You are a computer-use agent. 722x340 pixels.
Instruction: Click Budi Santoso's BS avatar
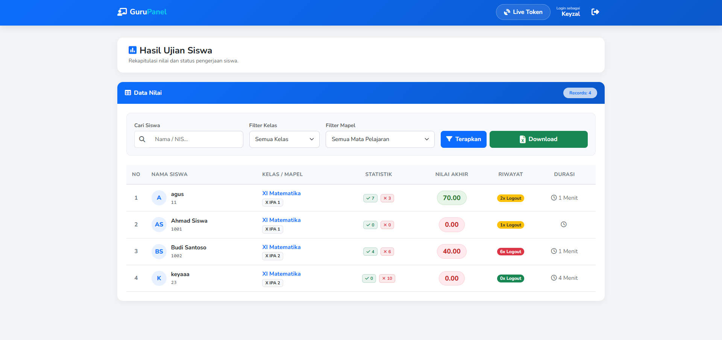coord(159,252)
